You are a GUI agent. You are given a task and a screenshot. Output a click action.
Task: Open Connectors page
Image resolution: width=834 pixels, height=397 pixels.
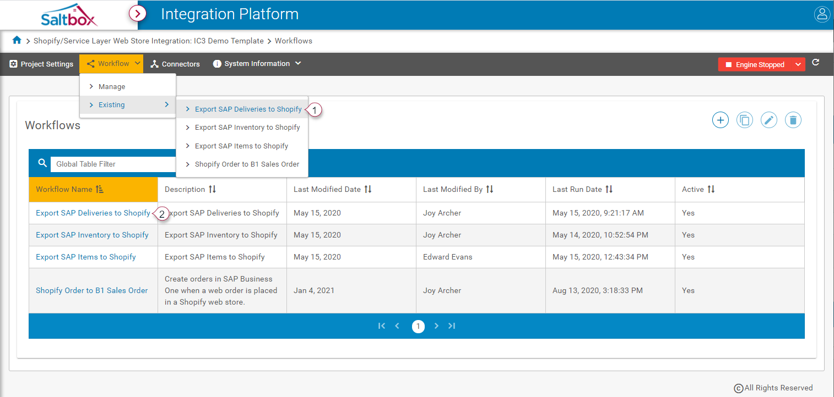pyautogui.click(x=175, y=64)
